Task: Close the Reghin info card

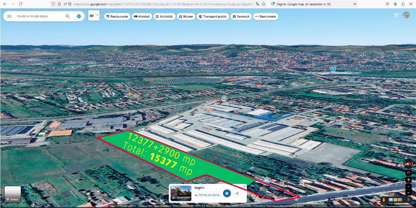Action: click(x=245, y=186)
